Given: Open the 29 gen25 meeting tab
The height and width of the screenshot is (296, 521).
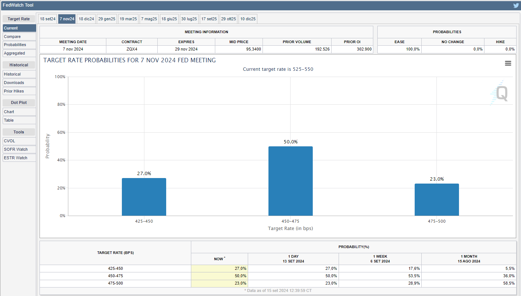Looking at the screenshot, I should [107, 19].
